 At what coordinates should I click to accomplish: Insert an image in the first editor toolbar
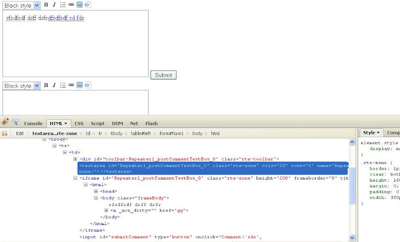79,4
